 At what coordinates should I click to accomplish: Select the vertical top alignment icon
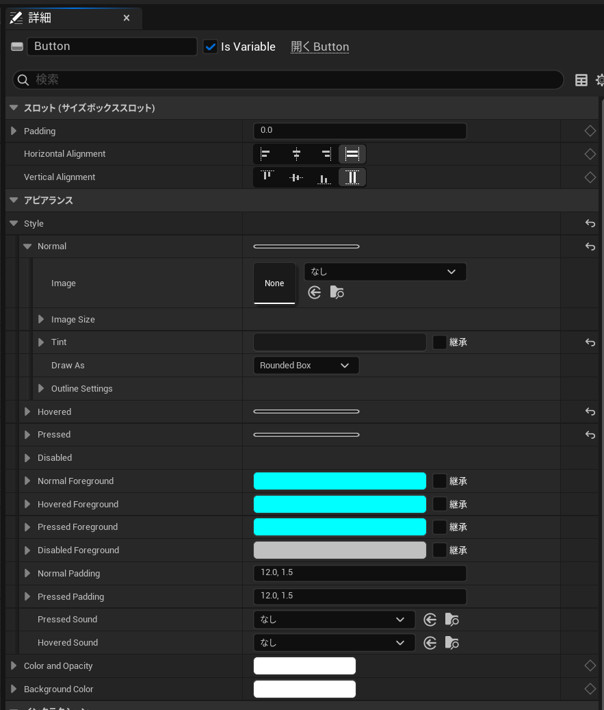(267, 177)
